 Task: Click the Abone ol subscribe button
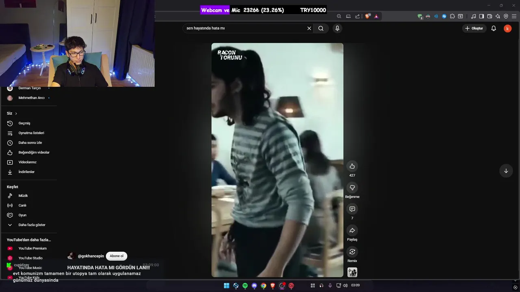click(117, 256)
